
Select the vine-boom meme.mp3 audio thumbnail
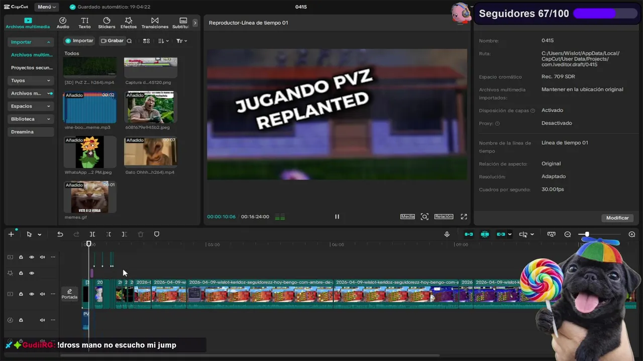[89, 107]
